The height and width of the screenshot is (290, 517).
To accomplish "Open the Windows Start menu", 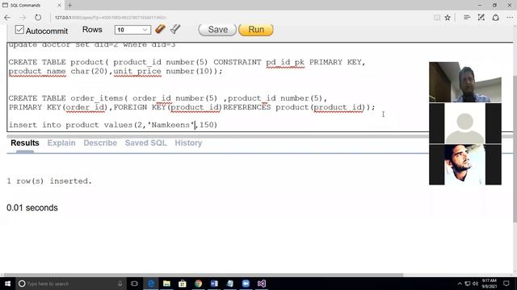I will pyautogui.click(x=7, y=284).
